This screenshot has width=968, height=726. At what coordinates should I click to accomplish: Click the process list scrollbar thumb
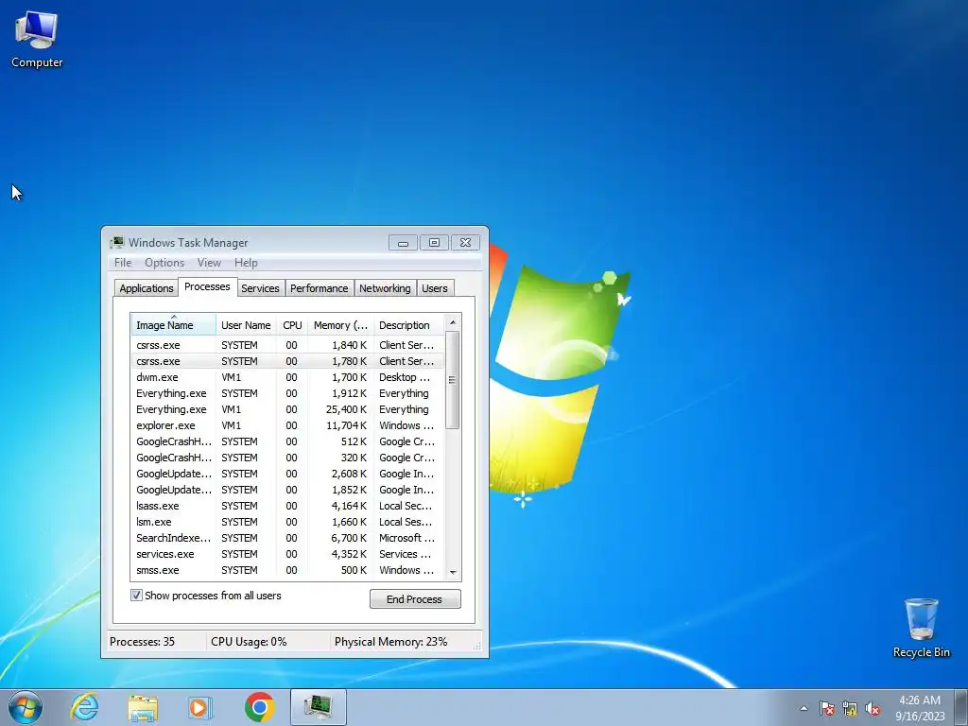pyautogui.click(x=453, y=380)
